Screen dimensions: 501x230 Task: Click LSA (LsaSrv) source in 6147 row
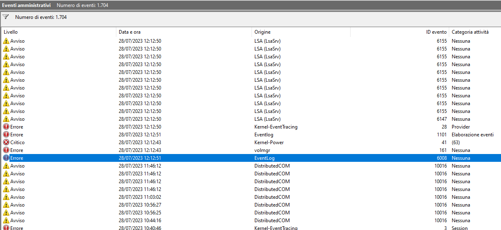(268, 119)
